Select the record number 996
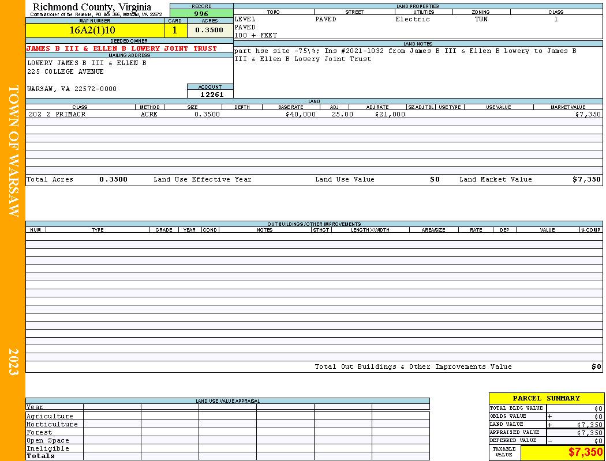 [201, 13]
